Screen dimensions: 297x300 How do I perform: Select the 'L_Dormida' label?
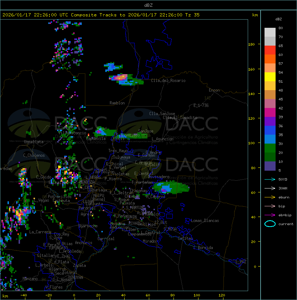pos(203,248)
